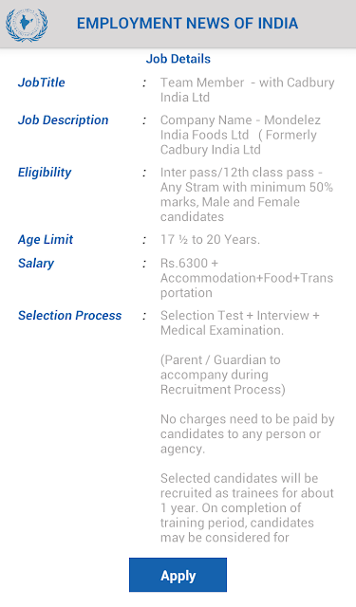Tap the Selection Test + Interview text
The height and width of the screenshot is (607, 356).
pyautogui.click(x=240, y=322)
